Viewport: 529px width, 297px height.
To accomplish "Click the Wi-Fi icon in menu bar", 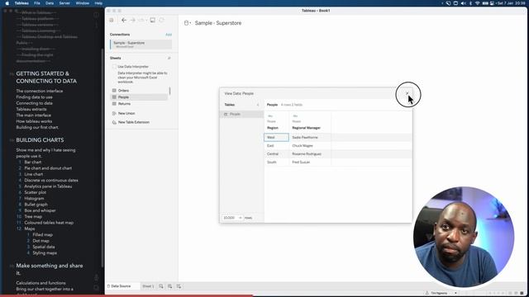I will pyautogui.click(x=478, y=3).
